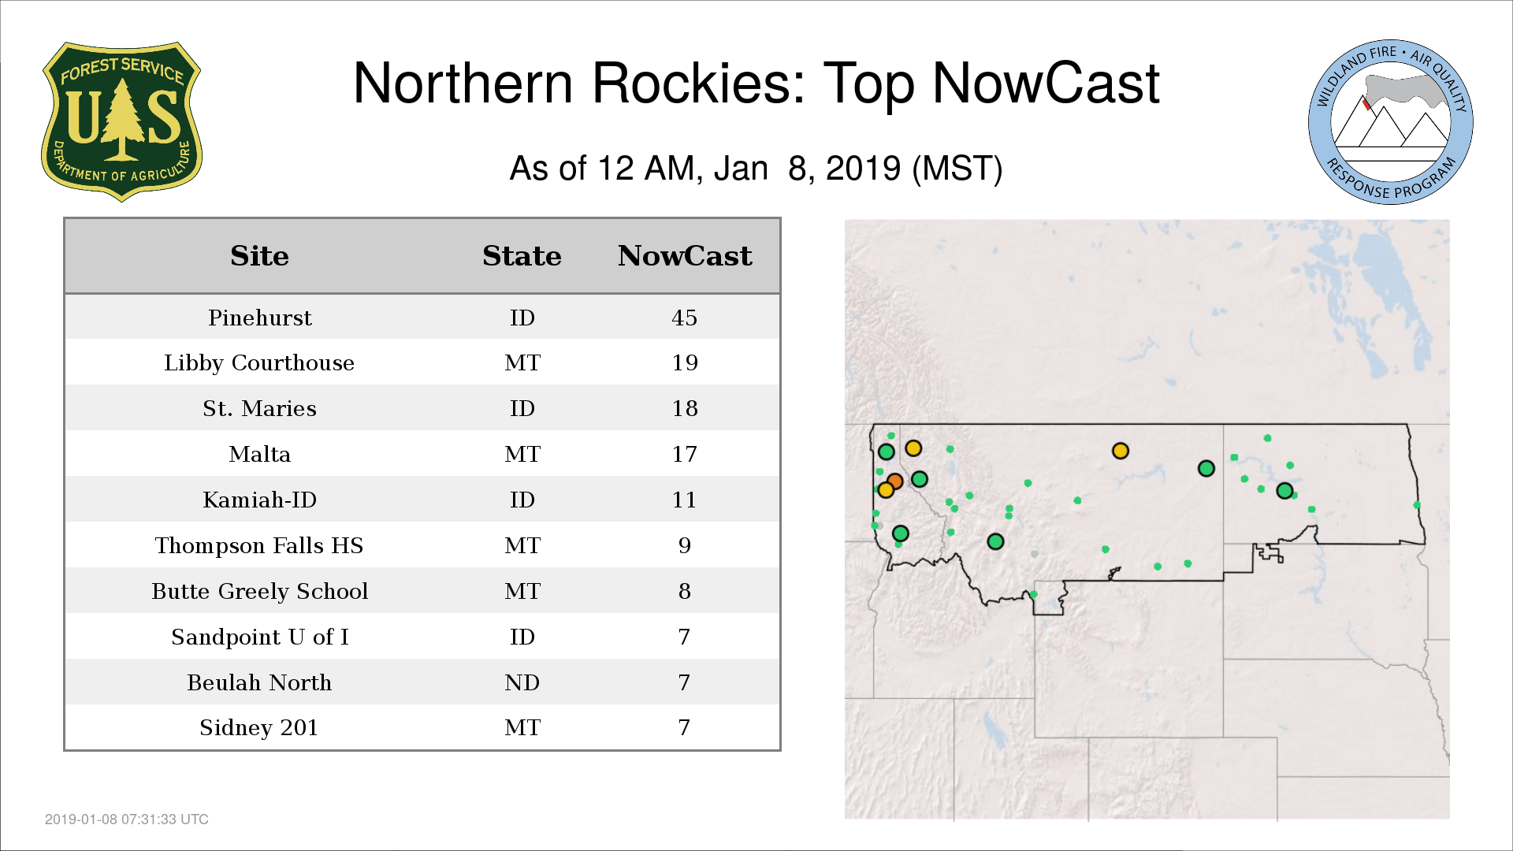Click the Sidney 201 site name

click(x=259, y=727)
